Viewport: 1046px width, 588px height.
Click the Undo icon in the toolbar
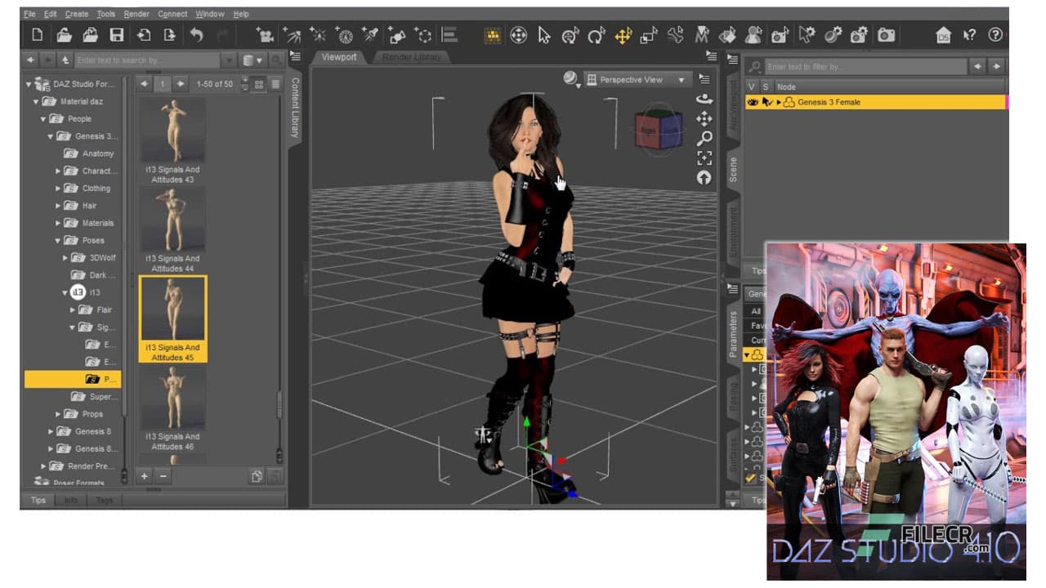pyautogui.click(x=196, y=35)
